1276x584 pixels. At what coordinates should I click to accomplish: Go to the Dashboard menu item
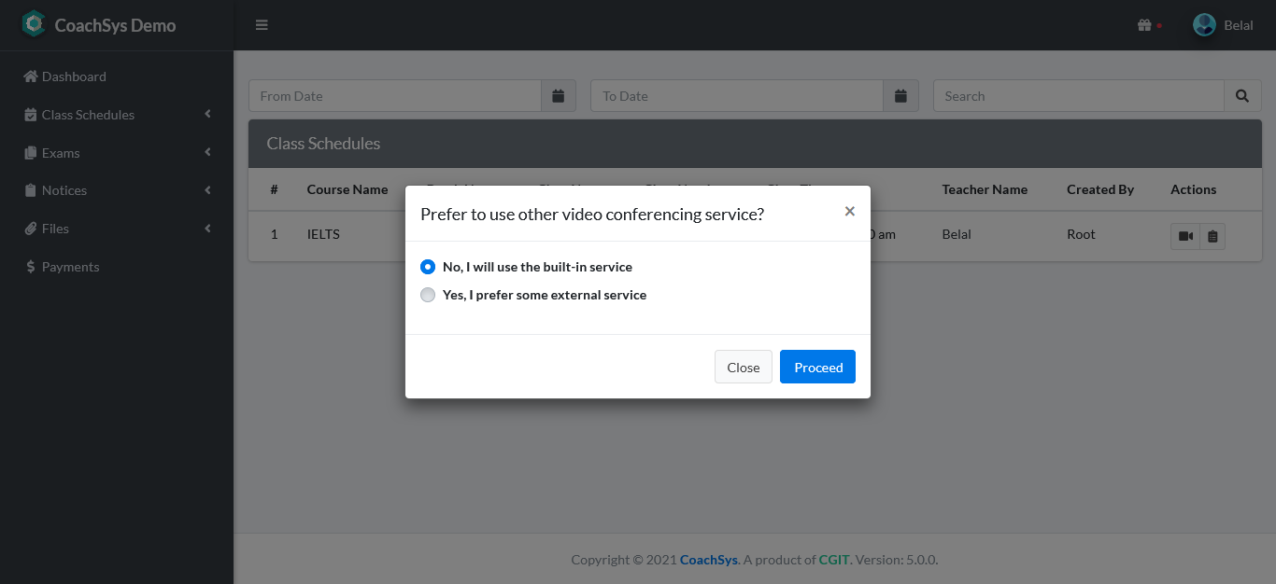coord(72,76)
